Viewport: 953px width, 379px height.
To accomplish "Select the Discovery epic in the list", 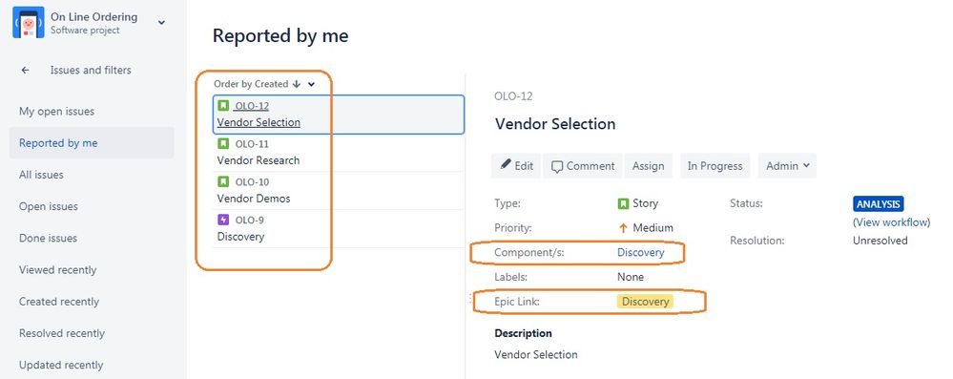I will (x=240, y=237).
